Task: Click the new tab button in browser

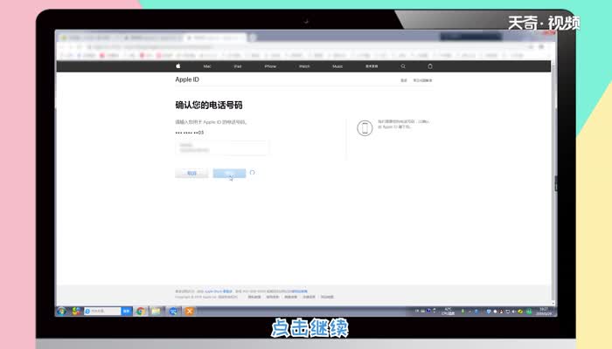Action: [x=253, y=38]
